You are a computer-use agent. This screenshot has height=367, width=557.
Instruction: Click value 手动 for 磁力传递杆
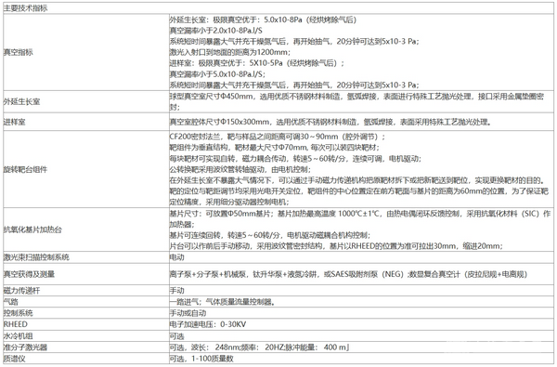click(x=177, y=291)
